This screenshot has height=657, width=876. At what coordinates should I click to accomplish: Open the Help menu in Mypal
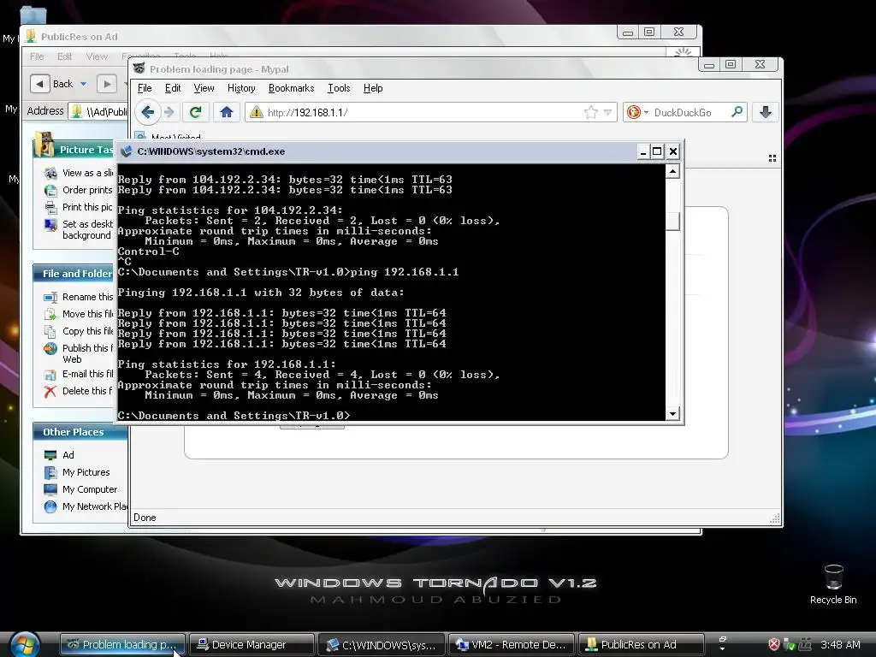tap(373, 88)
